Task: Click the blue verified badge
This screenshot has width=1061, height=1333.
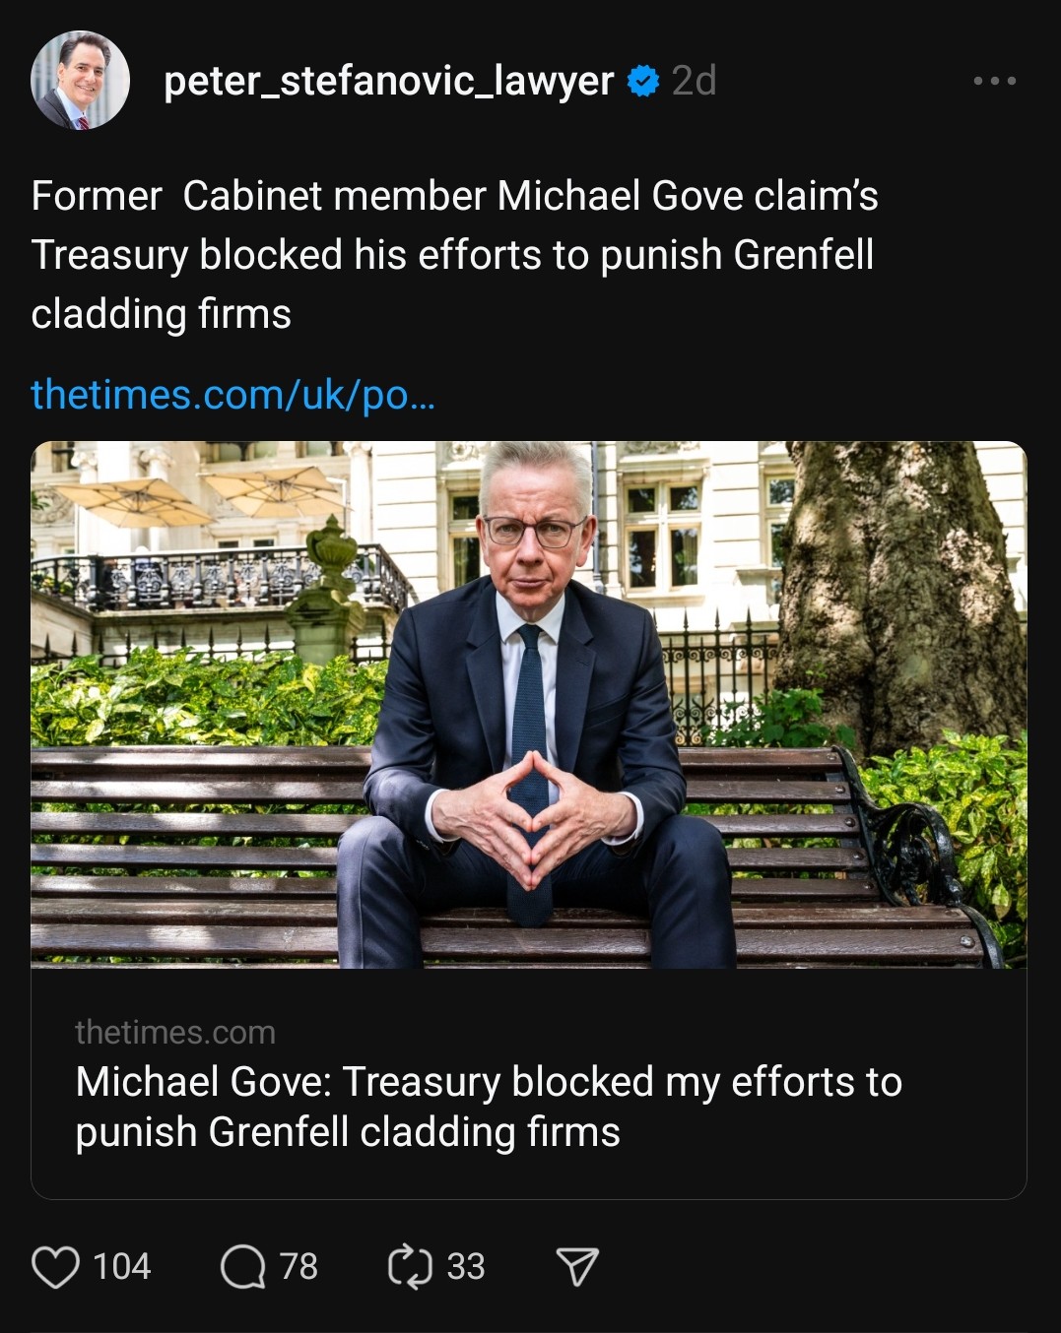Action: click(x=643, y=81)
